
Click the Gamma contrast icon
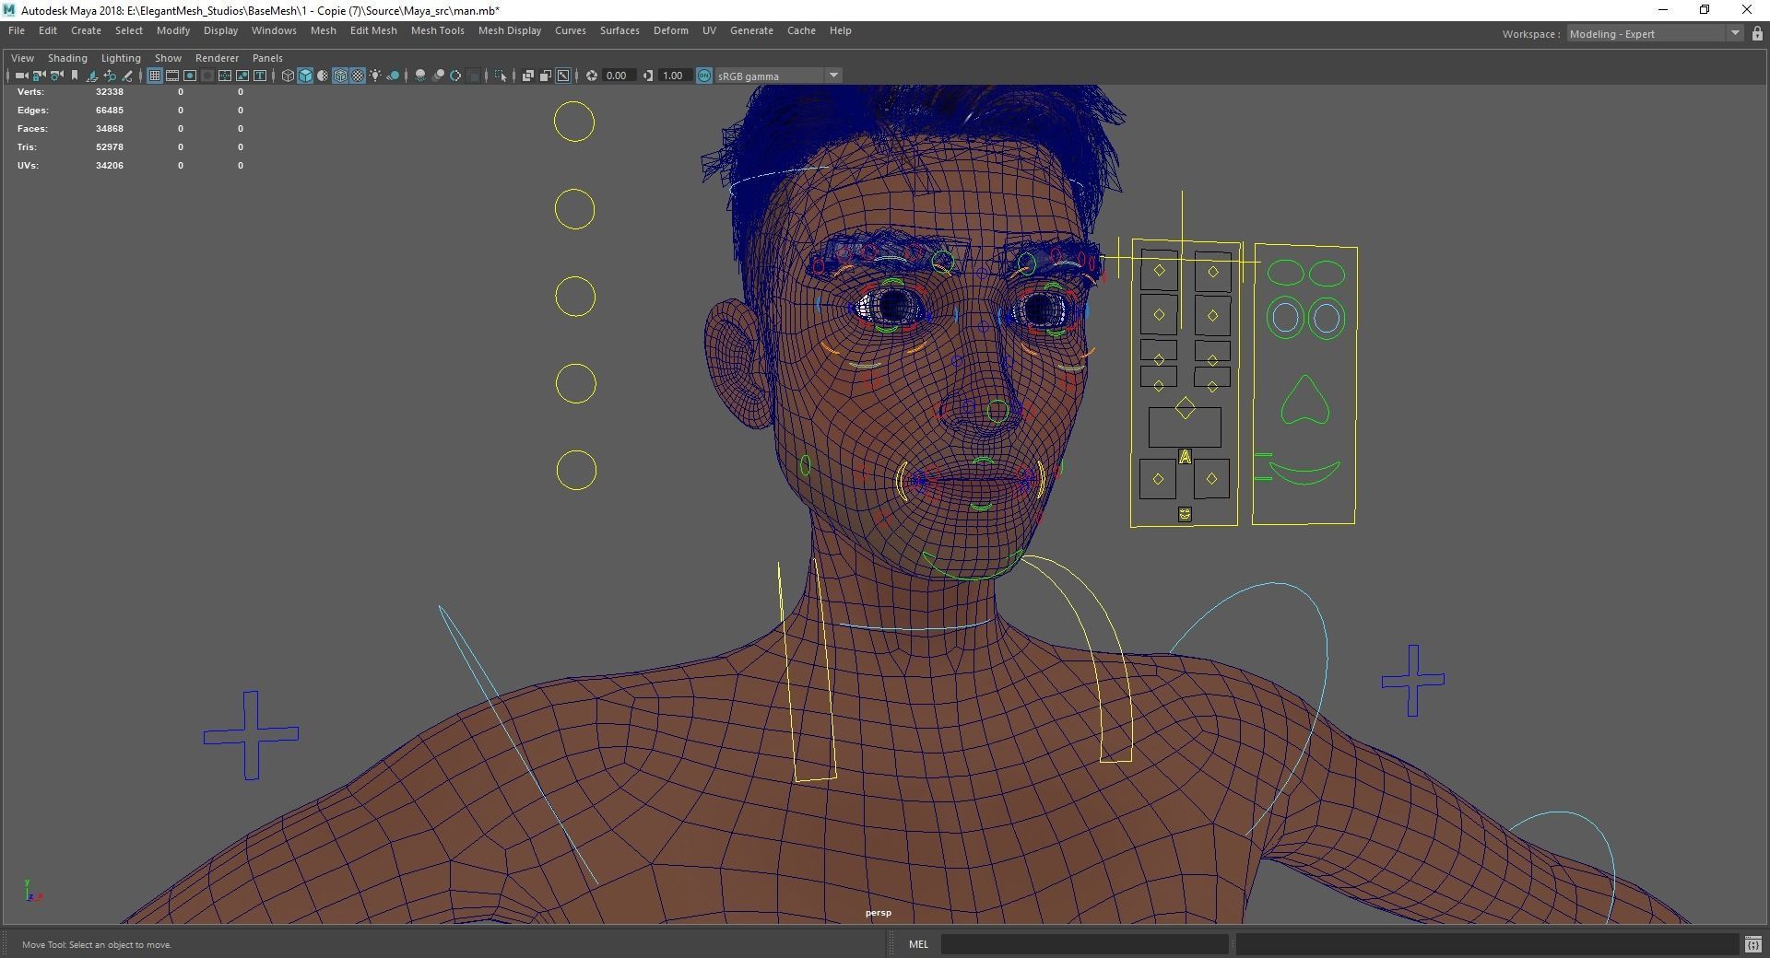(x=648, y=76)
